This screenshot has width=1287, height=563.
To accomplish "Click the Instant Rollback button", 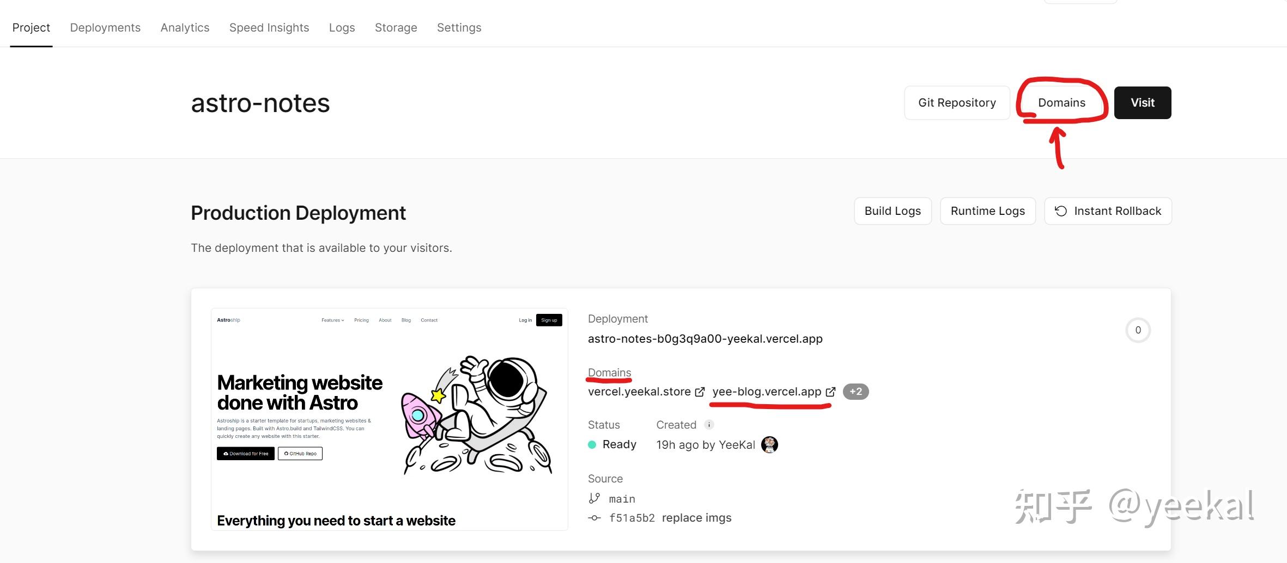I will (x=1108, y=211).
